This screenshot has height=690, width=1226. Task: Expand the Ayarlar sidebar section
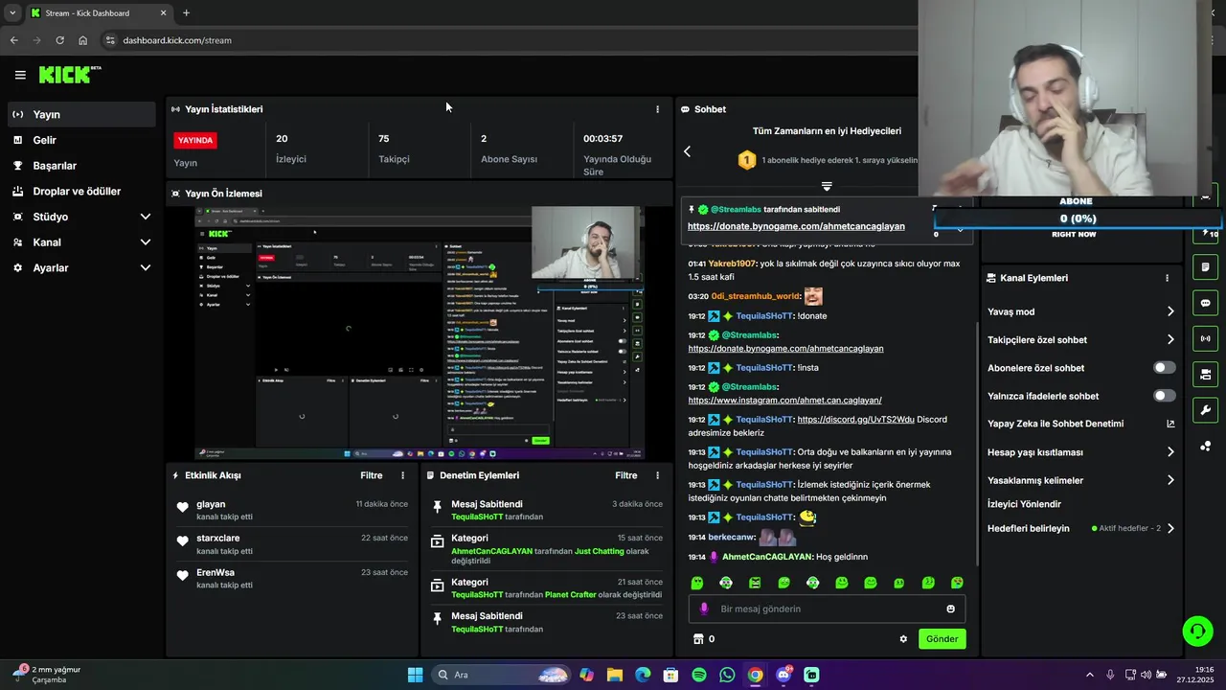point(146,268)
